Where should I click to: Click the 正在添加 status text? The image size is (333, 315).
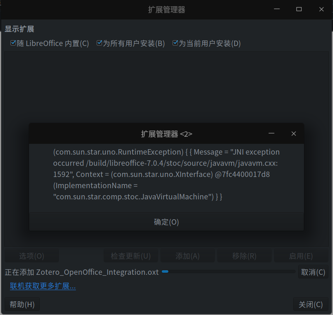tap(80, 272)
